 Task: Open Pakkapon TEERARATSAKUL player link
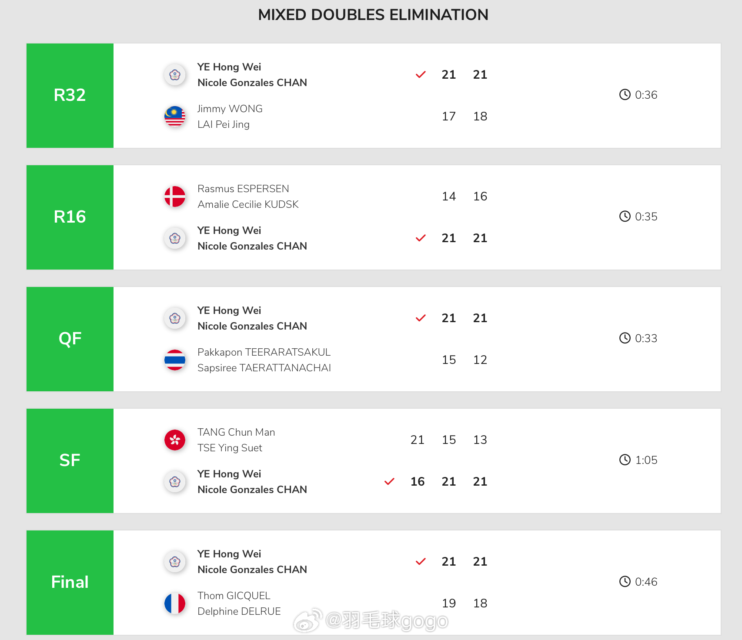coord(264,352)
